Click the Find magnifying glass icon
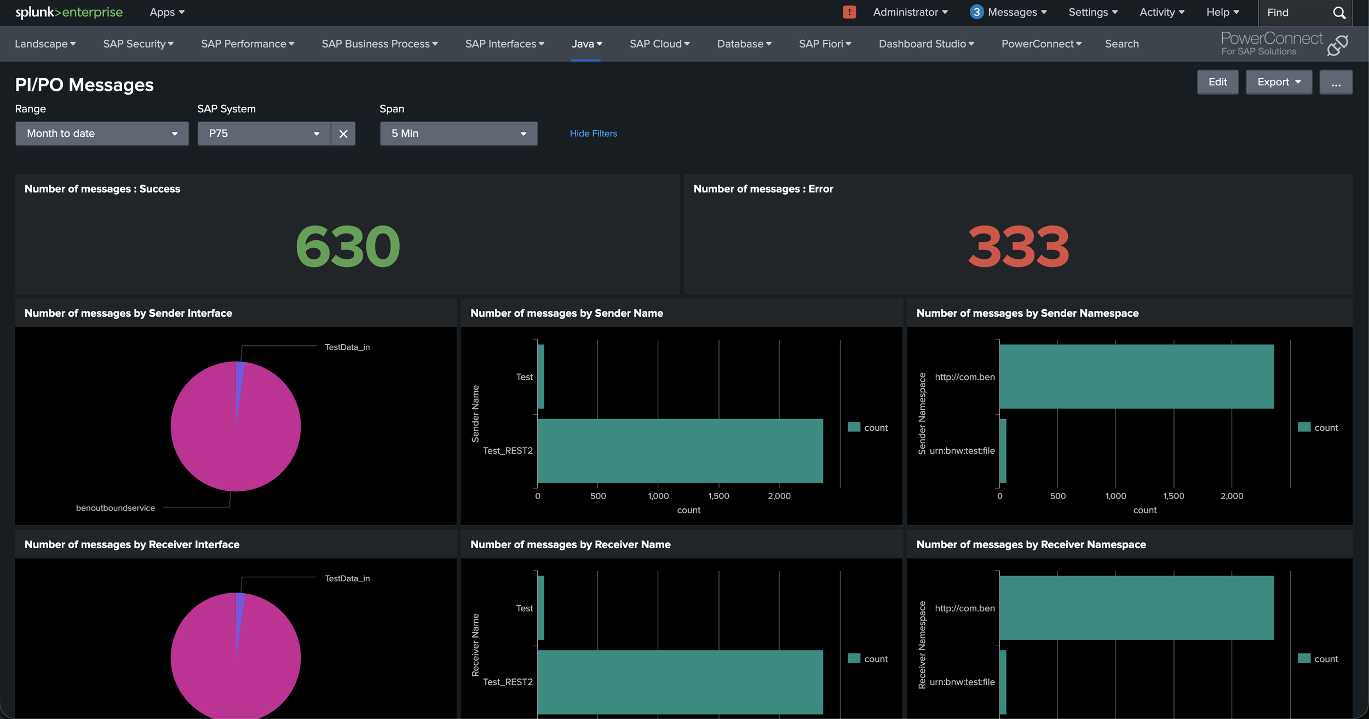This screenshot has height=719, width=1369. pos(1339,13)
